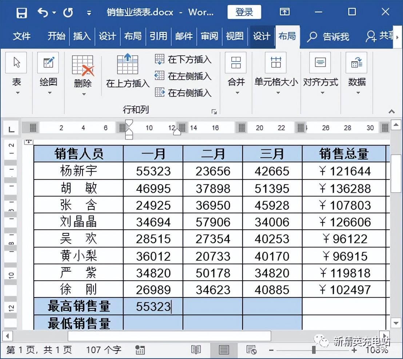403x359 pixels.
Task: Click the 最低销售量 row label
Action: [x=79, y=323]
